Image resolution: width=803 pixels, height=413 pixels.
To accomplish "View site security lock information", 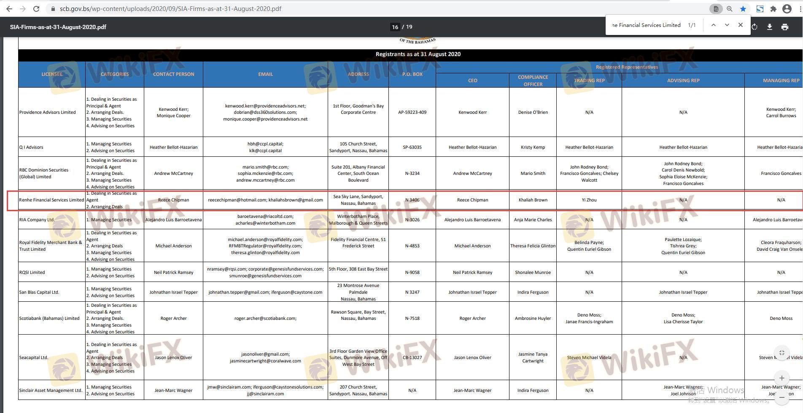I will 53,8.
